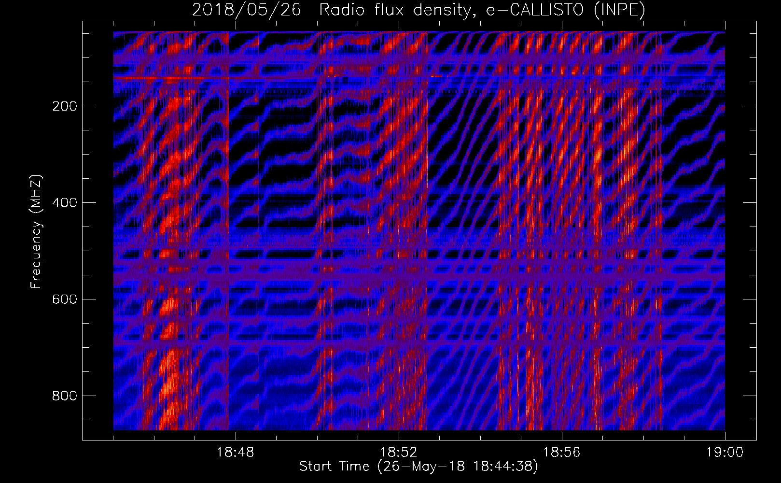Image resolution: width=781 pixels, height=483 pixels.
Task: Click the 19:00 time tick label
Action: click(725, 453)
